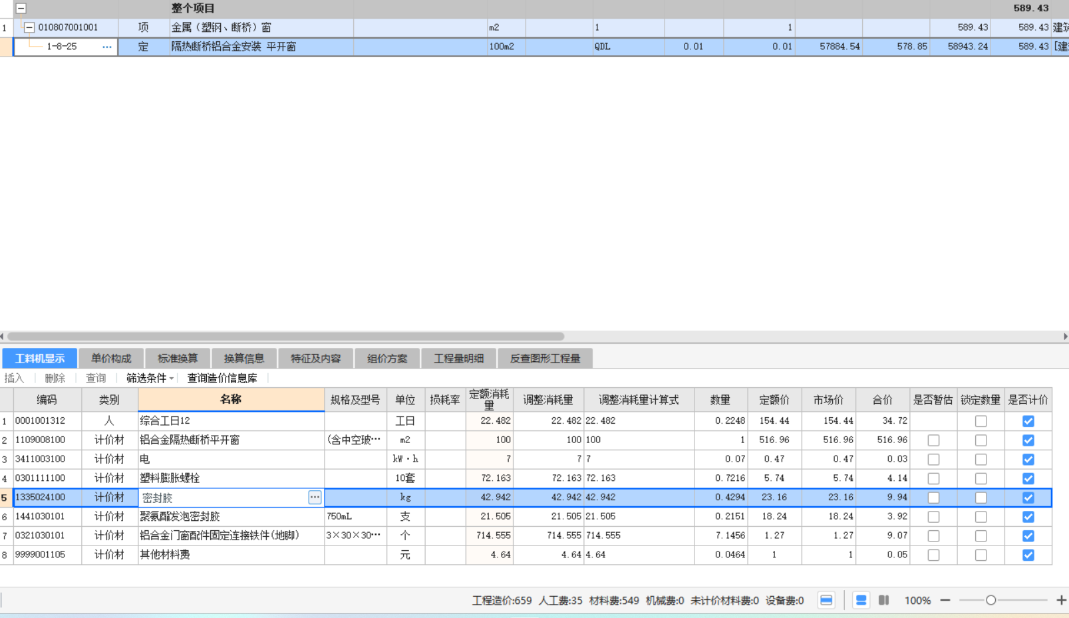Open the 特征及内容 tab
1069x618 pixels.
coord(316,359)
